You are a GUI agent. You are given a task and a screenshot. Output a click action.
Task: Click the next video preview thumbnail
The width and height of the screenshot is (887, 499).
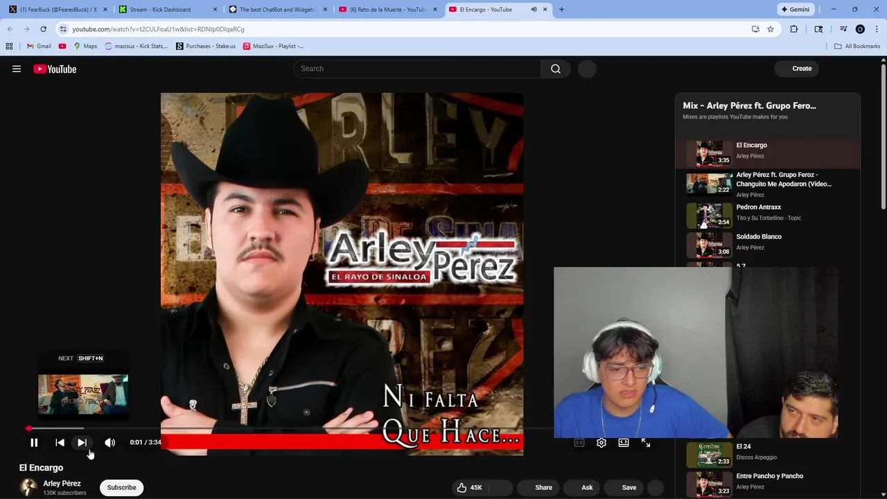coord(83,394)
